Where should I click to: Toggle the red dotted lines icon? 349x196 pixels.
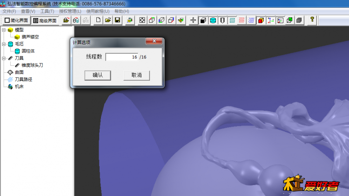pyautogui.click(x=242, y=20)
